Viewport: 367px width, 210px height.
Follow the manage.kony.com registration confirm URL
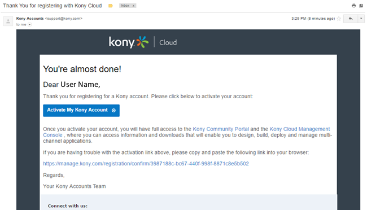pyautogui.click(x=146, y=164)
